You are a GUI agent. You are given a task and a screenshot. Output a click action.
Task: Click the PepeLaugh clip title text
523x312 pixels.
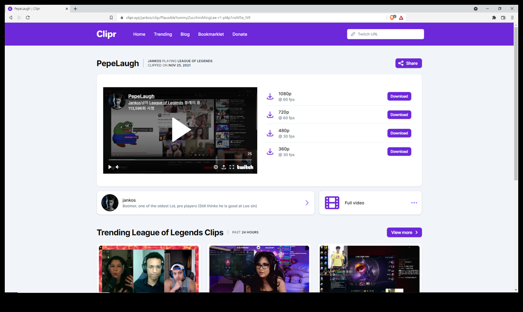click(x=118, y=63)
